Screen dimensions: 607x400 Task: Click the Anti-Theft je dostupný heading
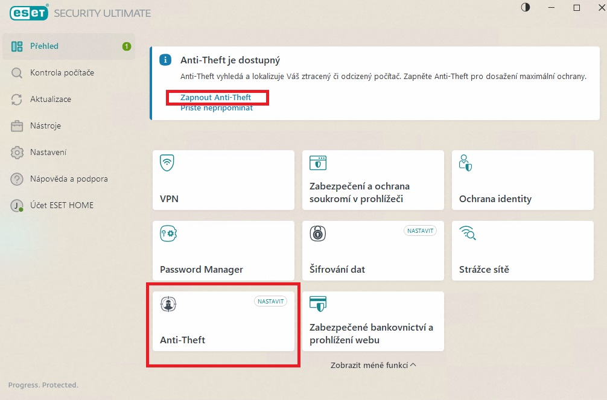230,60
